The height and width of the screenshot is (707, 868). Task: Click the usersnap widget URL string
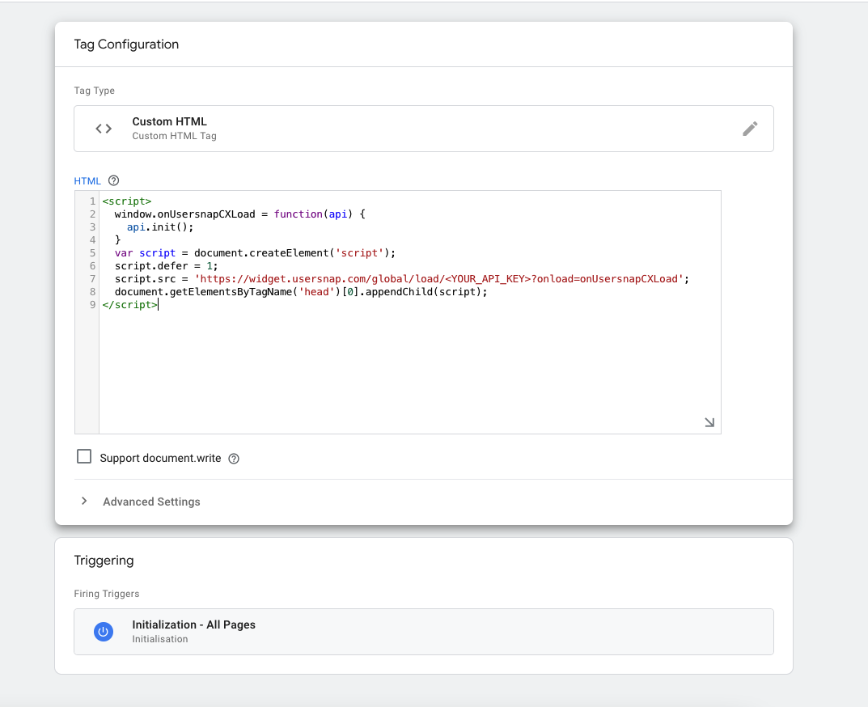[439, 279]
